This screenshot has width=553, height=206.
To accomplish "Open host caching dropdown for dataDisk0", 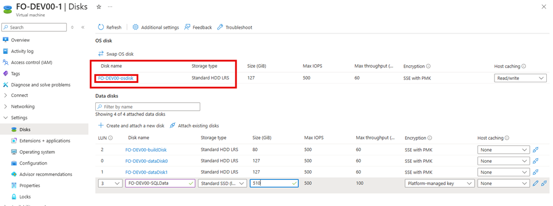I will [x=504, y=161].
